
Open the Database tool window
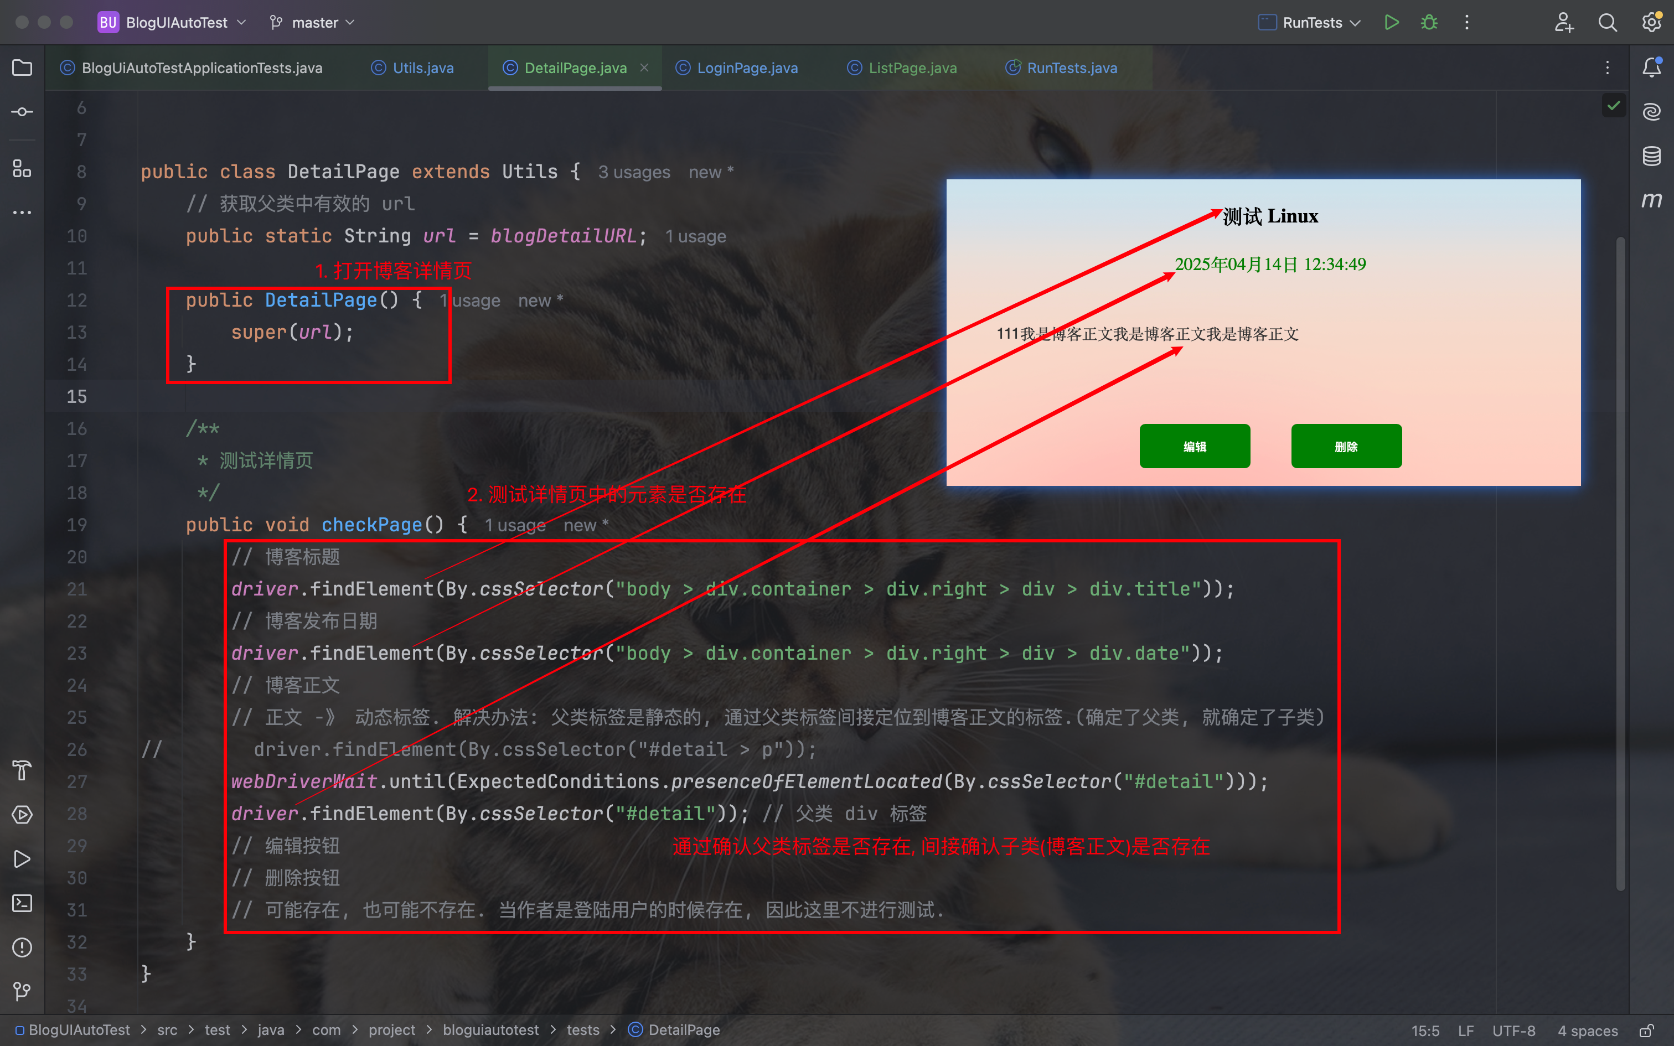click(x=1652, y=156)
